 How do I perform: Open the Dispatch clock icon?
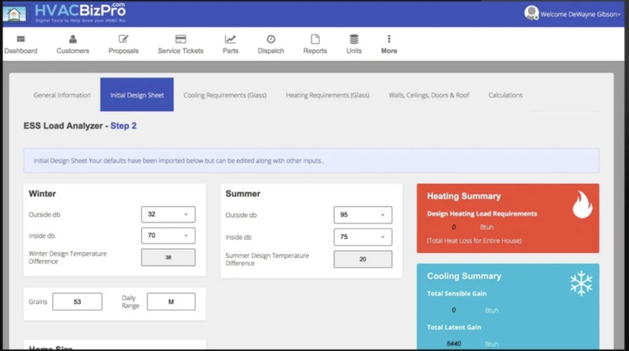(x=271, y=39)
